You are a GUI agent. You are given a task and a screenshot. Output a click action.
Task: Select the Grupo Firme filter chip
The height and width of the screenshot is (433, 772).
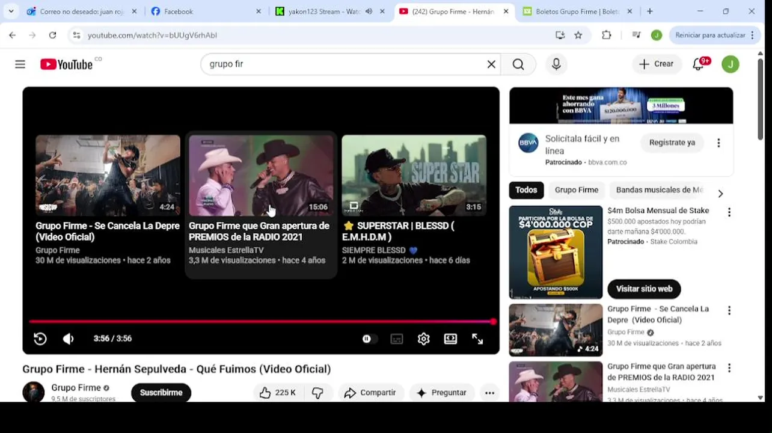pyautogui.click(x=577, y=190)
